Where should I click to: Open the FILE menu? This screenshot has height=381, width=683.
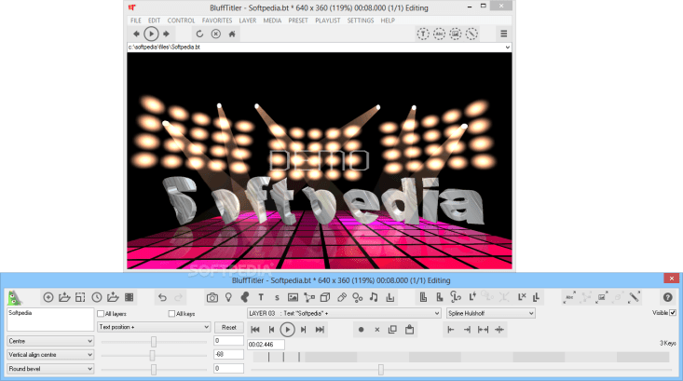pyautogui.click(x=136, y=20)
